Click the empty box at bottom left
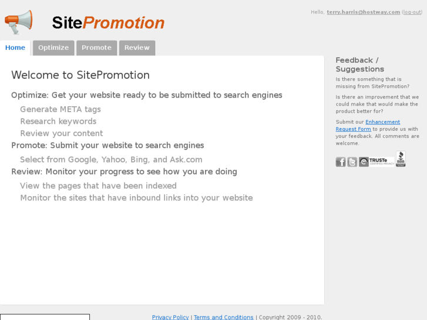This screenshot has width=427, height=320. (x=45, y=317)
